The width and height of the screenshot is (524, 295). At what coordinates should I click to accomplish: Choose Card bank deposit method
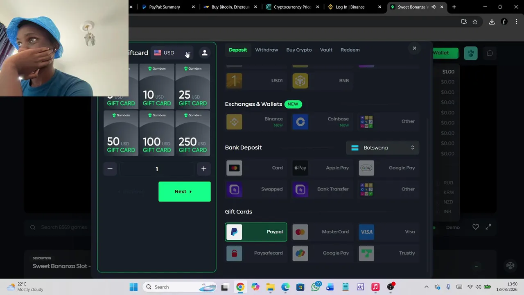coord(256,168)
